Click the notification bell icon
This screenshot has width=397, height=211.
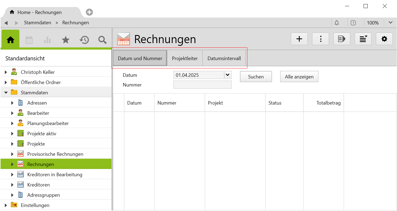[336, 23]
